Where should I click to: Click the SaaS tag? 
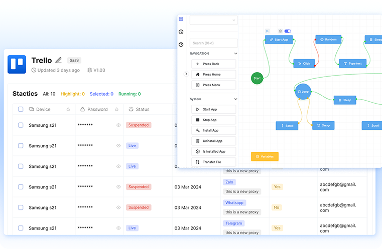pos(74,60)
